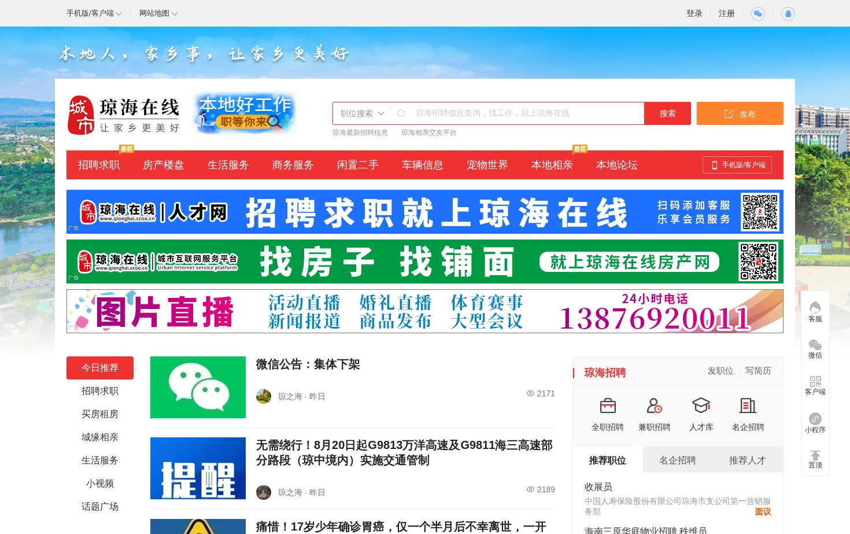Click the orange 发布 button

tap(740, 113)
